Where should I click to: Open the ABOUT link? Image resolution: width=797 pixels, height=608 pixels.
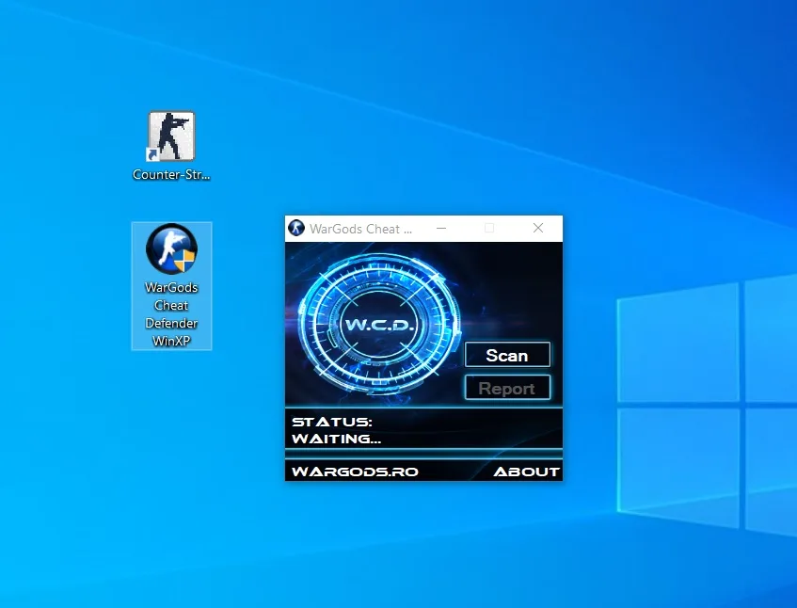point(526,472)
